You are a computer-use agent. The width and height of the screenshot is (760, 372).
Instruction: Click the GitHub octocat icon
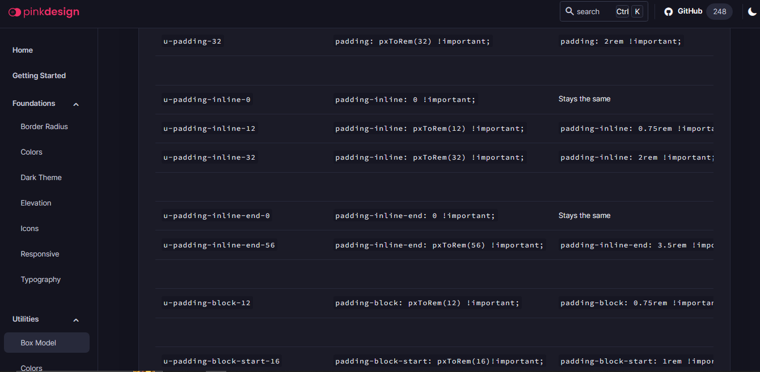[669, 11]
